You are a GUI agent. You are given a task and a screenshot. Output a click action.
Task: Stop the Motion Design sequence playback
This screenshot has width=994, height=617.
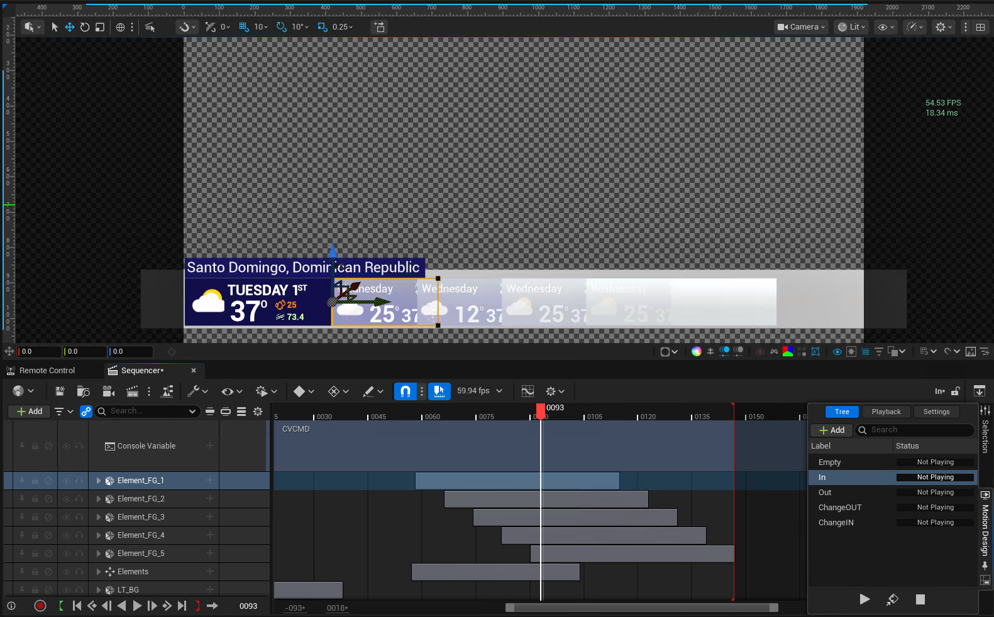pos(920,599)
